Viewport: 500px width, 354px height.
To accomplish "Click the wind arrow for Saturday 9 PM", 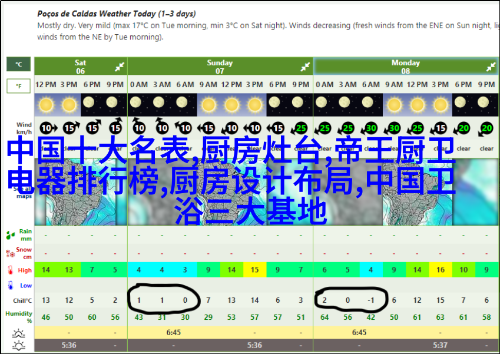I will pos(116,125).
